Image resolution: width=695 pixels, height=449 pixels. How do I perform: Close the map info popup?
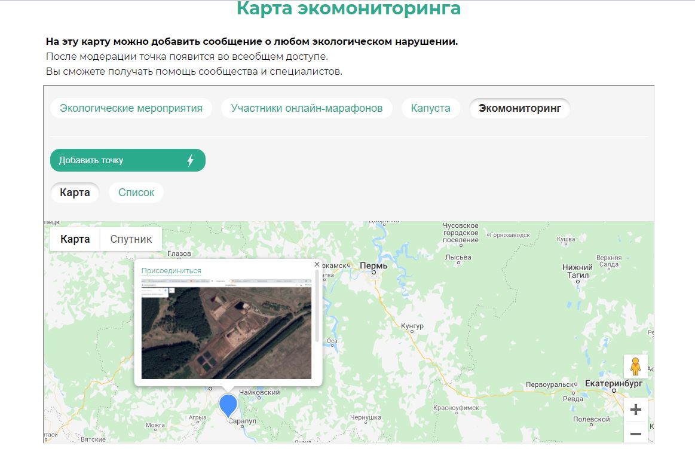317,264
